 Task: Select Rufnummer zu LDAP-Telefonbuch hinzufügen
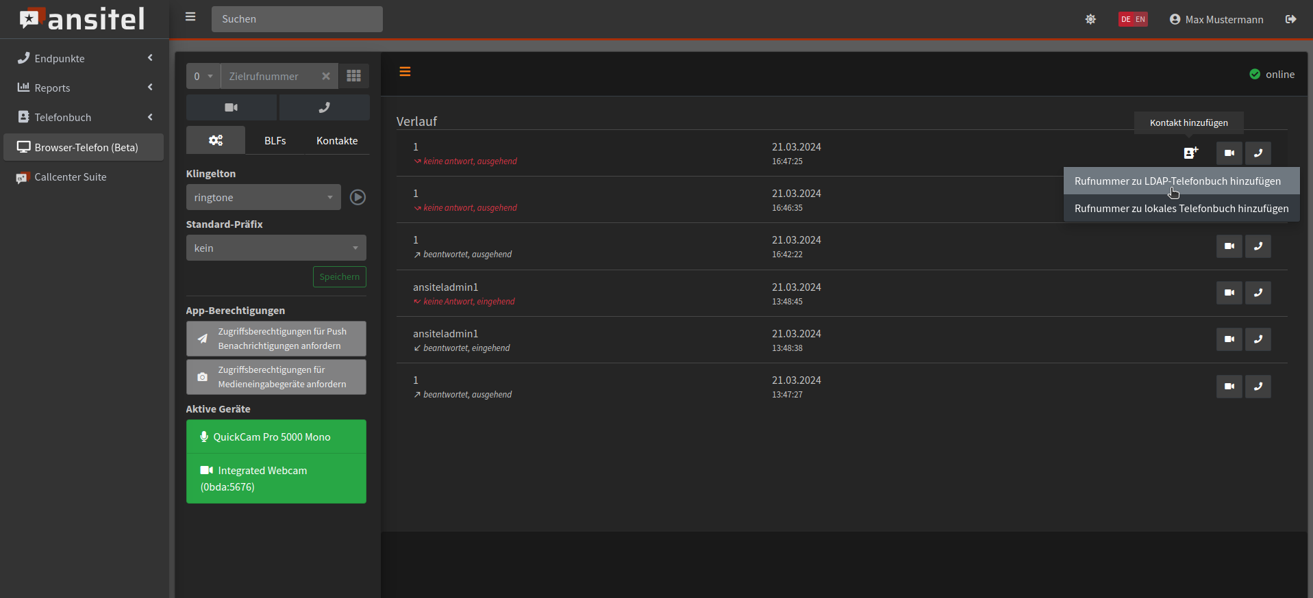pos(1177,181)
